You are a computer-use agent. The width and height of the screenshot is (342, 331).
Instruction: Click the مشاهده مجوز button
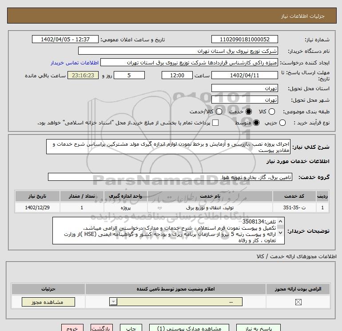(x=48, y=302)
